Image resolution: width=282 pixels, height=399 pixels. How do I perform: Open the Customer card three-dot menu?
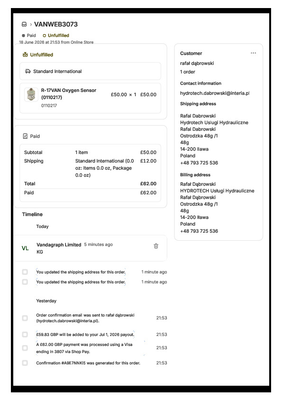click(x=253, y=53)
